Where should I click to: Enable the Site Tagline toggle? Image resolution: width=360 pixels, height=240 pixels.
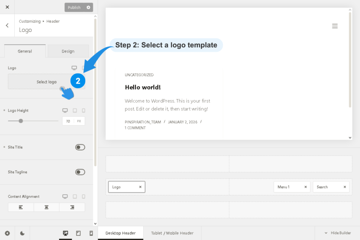pyautogui.click(x=80, y=172)
